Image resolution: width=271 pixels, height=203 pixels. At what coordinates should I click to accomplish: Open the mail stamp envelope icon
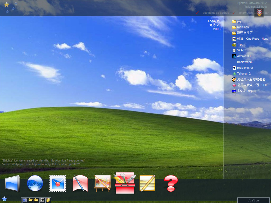(x=57, y=183)
